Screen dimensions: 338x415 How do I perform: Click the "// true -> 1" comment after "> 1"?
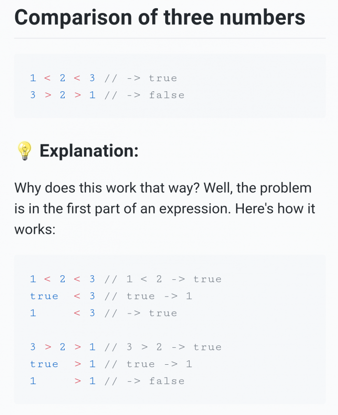[148, 364]
